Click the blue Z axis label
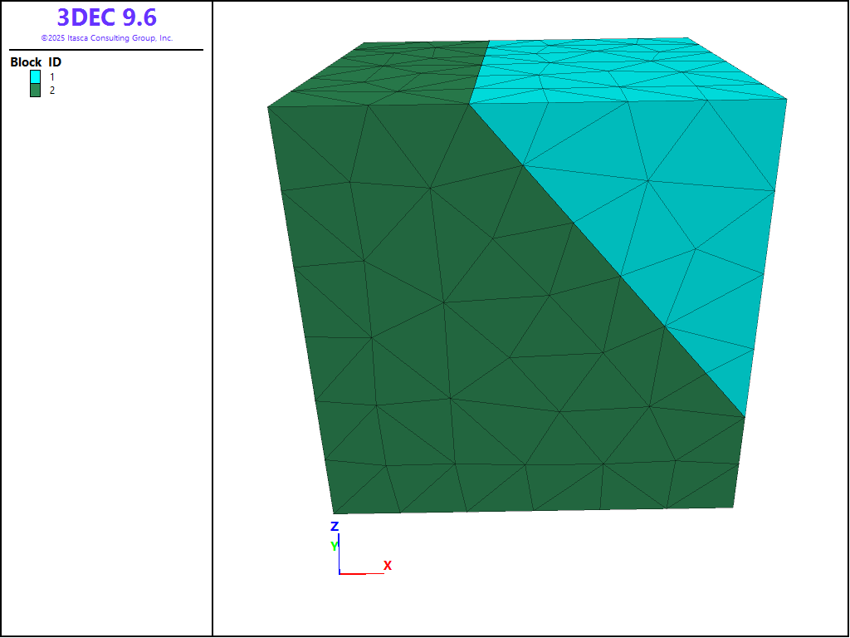850x638 pixels. 335,527
